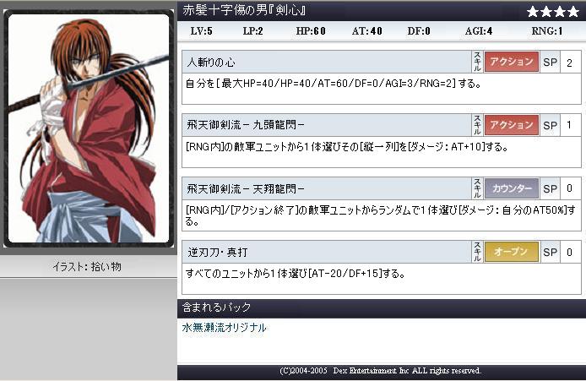Click the red アクション badge for 人斬りの心
The height and width of the screenshot is (381, 586).
(511, 62)
